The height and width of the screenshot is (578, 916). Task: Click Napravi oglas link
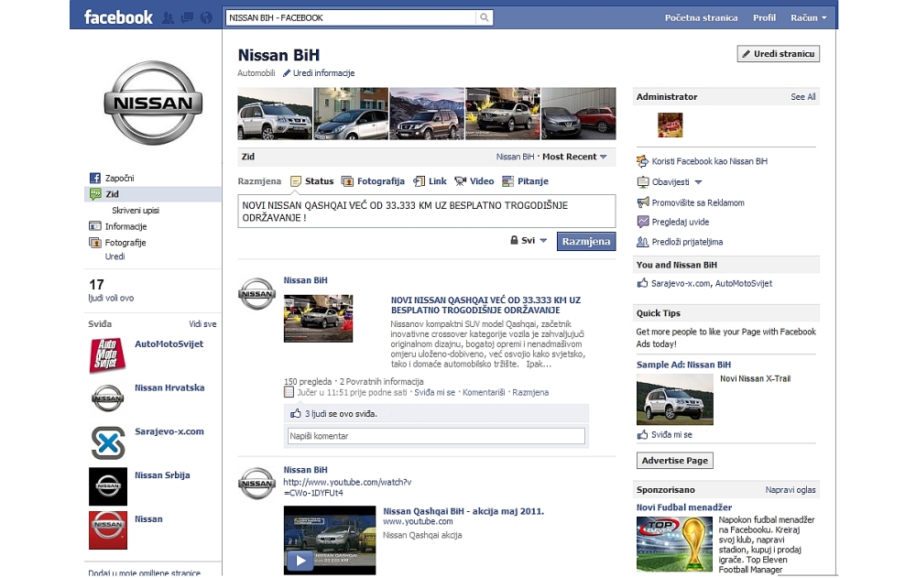pyautogui.click(x=791, y=490)
